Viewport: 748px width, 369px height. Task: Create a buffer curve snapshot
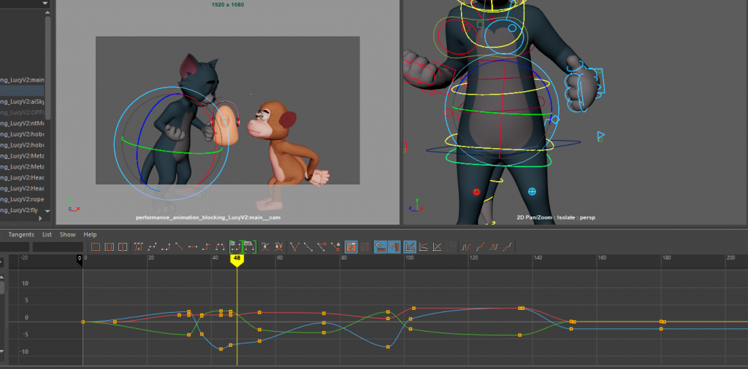point(264,246)
